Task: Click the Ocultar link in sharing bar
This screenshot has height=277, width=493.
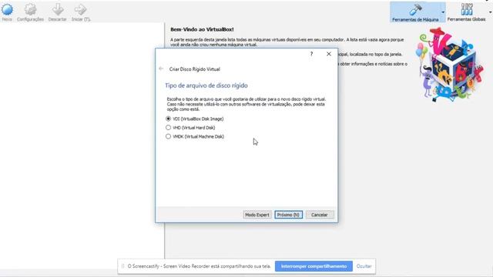Action: click(364, 266)
